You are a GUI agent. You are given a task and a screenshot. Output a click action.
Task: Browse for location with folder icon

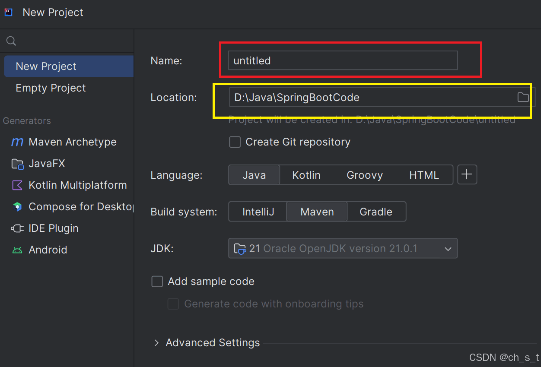(523, 97)
